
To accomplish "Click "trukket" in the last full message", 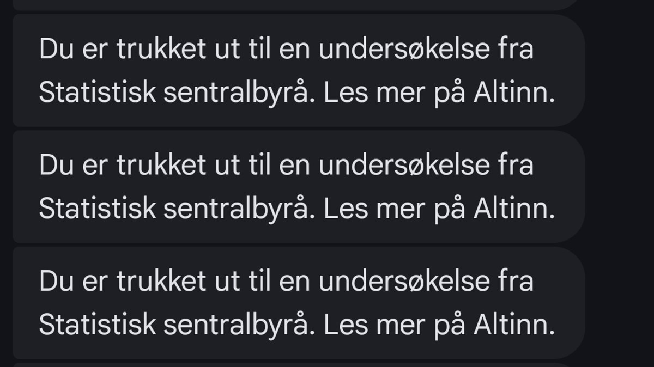I will click(161, 282).
